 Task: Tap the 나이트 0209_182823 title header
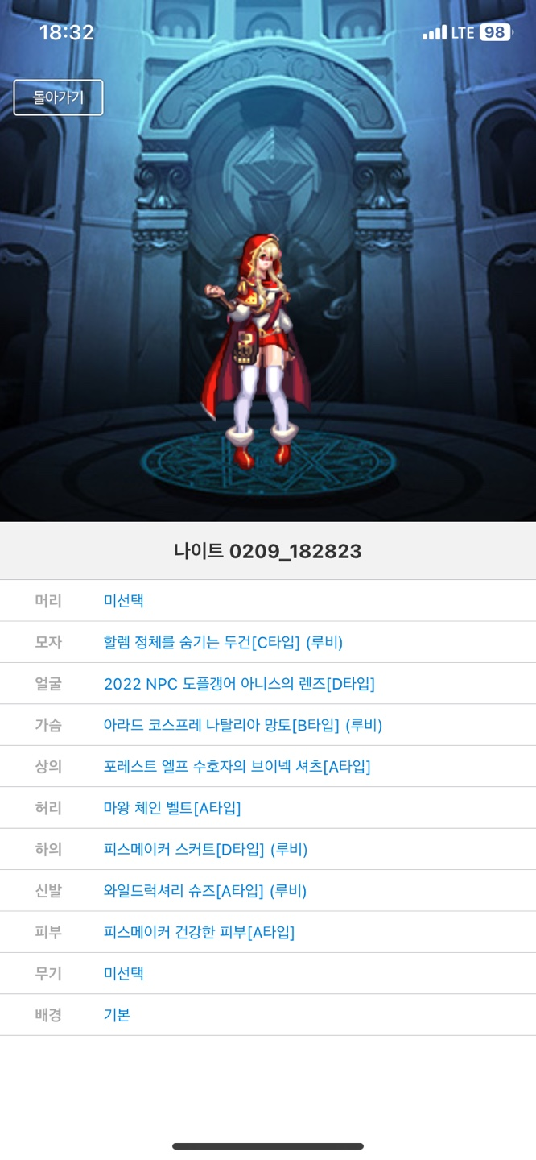pyautogui.click(x=268, y=551)
